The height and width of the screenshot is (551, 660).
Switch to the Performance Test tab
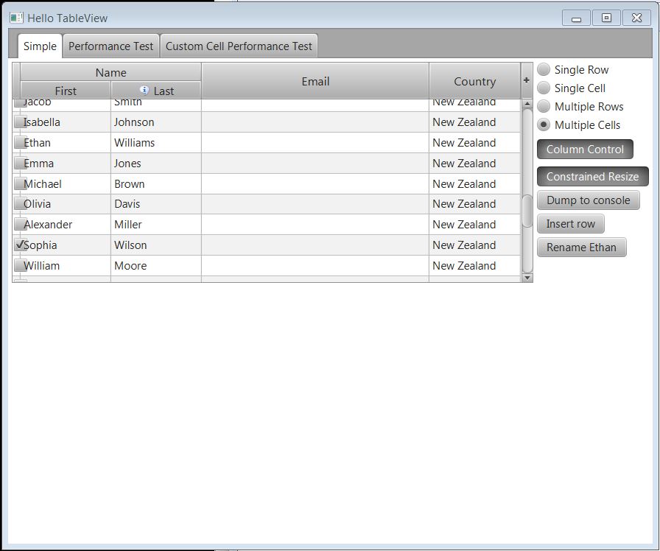(111, 46)
